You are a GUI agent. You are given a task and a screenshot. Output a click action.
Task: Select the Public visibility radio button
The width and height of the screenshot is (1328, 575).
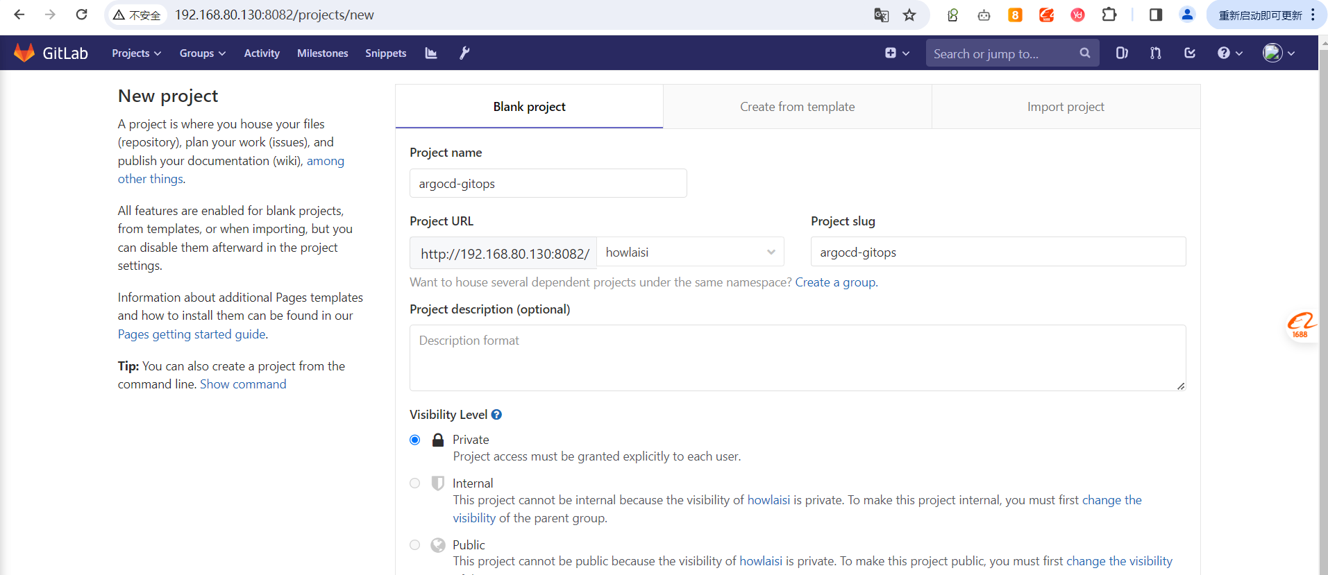coord(415,545)
